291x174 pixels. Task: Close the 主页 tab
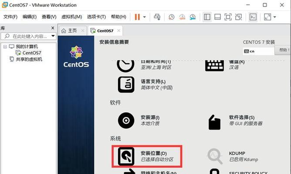click(x=83, y=31)
